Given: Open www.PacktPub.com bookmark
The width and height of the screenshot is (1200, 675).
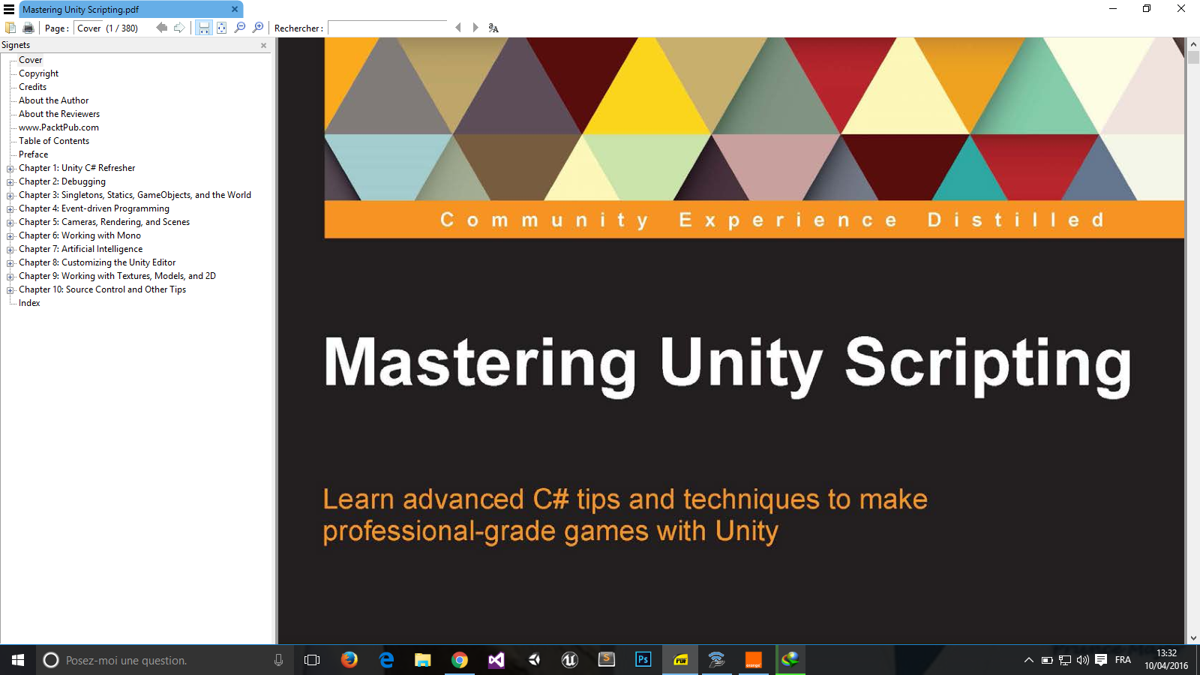Looking at the screenshot, I should 58,127.
